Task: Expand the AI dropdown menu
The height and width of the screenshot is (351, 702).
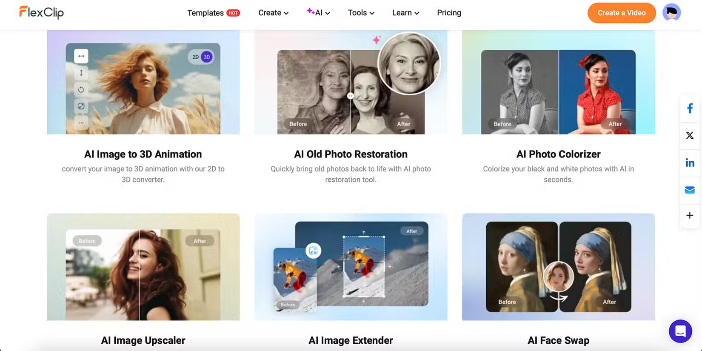Action: [x=318, y=13]
